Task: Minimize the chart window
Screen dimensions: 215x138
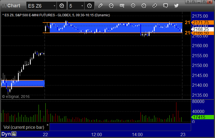Action: 199,2
